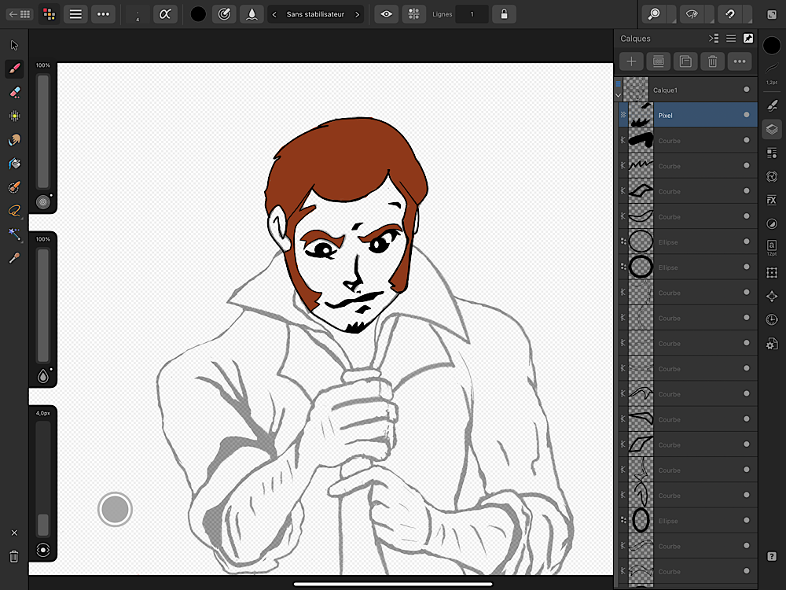This screenshot has height=590, width=786.
Task: Click the brush opacity slider under first 100%
Action: pyautogui.click(x=43, y=132)
